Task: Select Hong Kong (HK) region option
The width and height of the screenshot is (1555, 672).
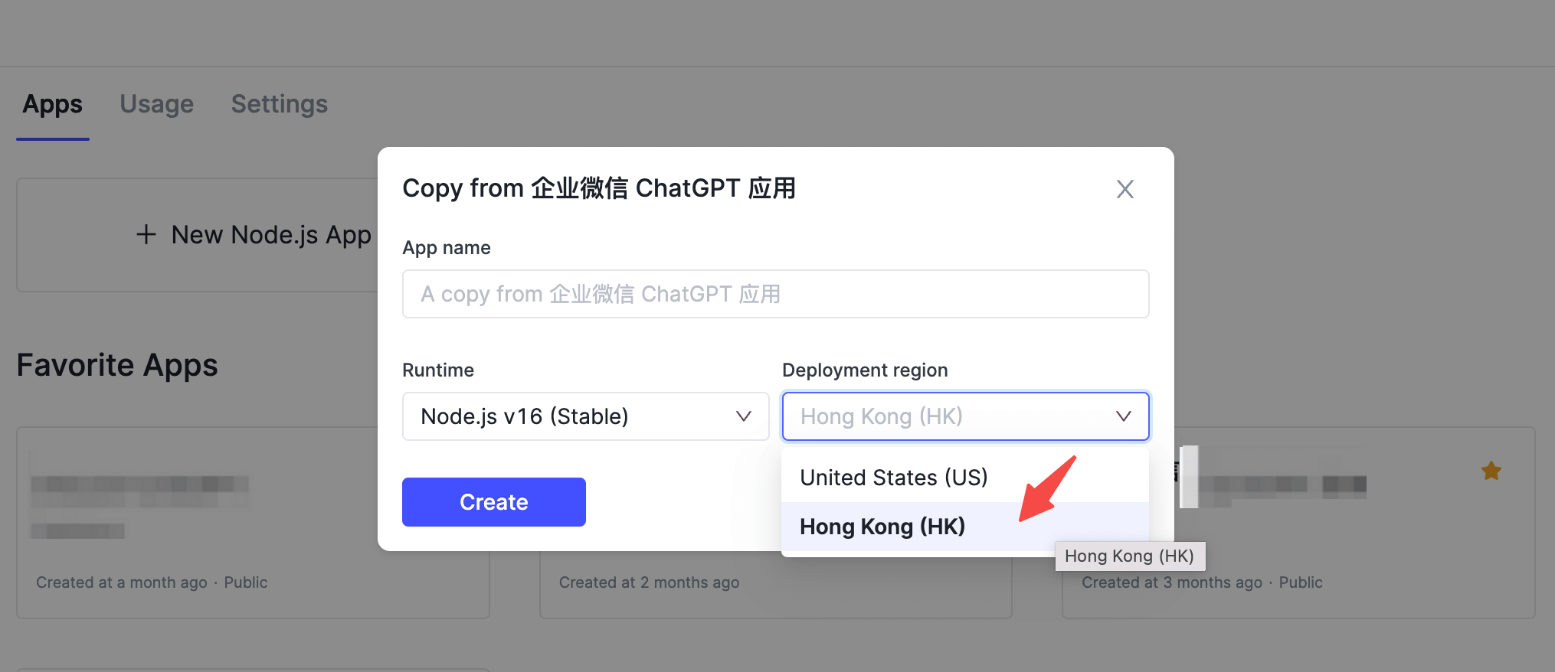Action: (965, 527)
